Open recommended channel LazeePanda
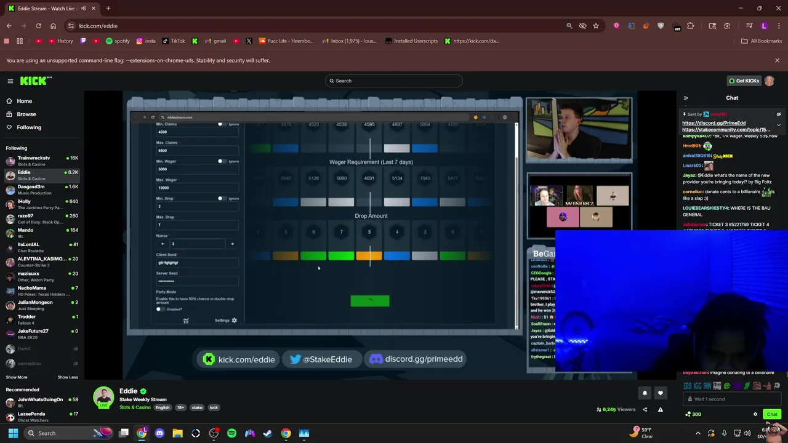Image resolution: width=788 pixels, height=443 pixels. 41,417
